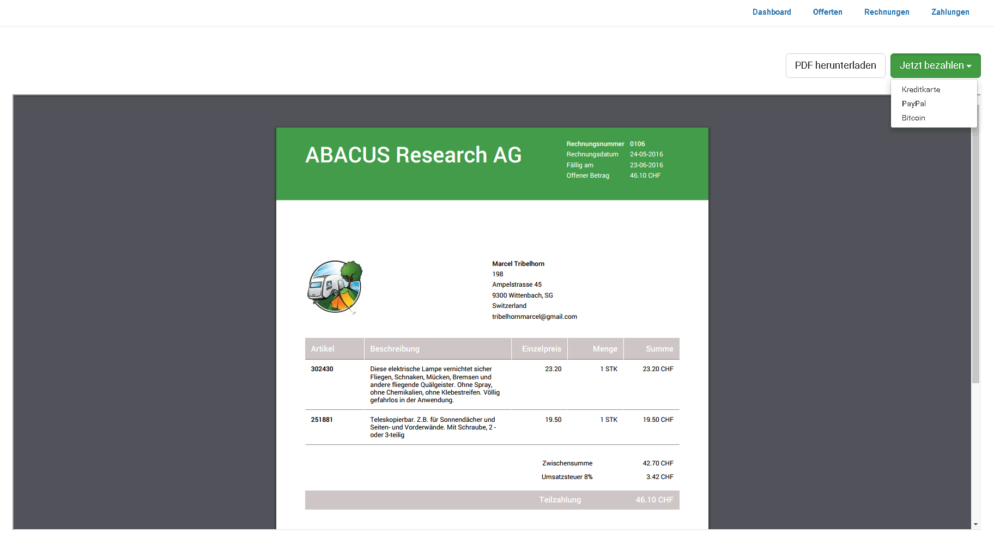Click the Offener Betrag label
The height and width of the screenshot is (551, 994).
(x=587, y=175)
